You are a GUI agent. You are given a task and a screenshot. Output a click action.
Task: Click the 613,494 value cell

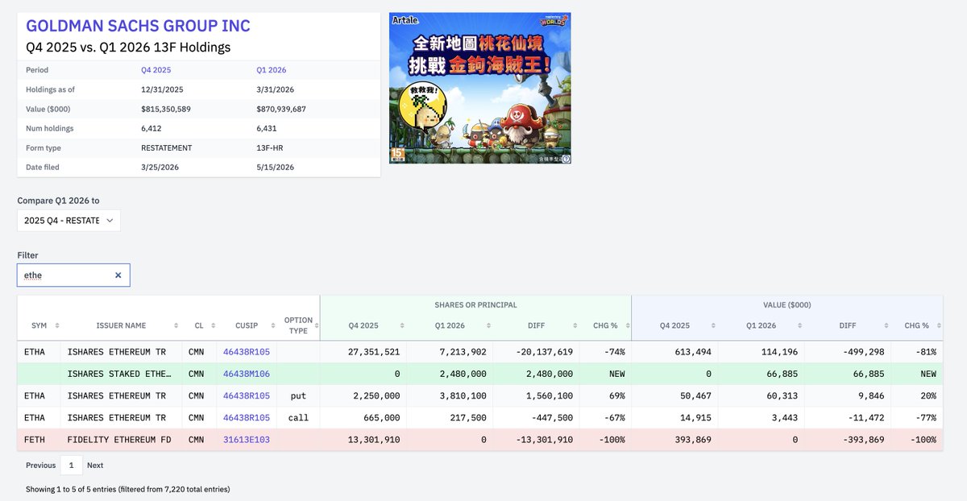[675, 352]
